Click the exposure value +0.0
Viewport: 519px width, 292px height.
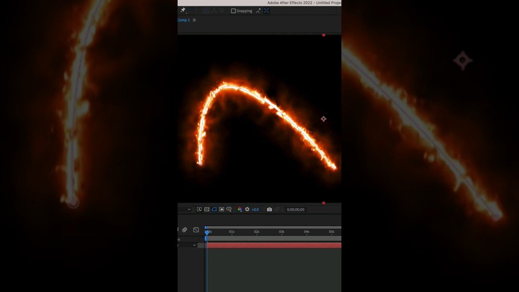(255, 210)
